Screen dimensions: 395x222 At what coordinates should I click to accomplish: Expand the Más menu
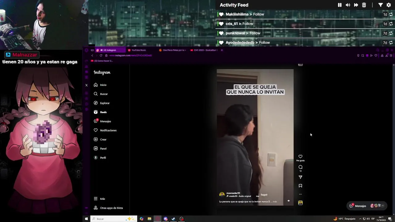tap(99, 199)
